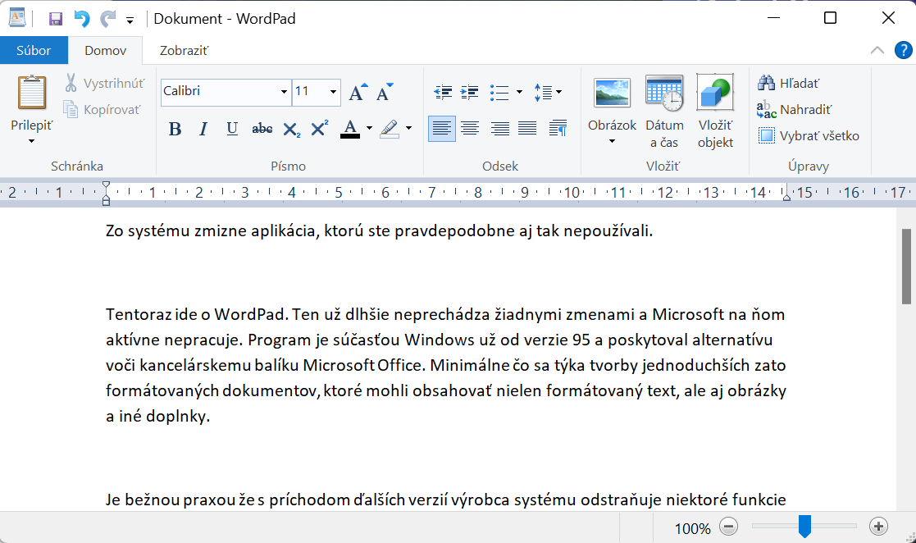This screenshot has width=916, height=543.
Task: Open the highlight color dropdown arrow
Action: click(x=408, y=128)
